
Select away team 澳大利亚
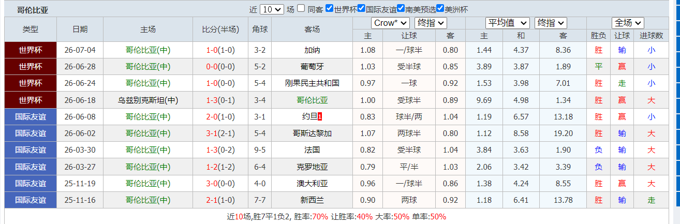pyautogui.click(x=312, y=184)
